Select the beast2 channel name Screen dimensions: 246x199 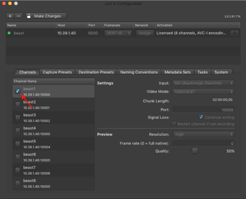30,102
